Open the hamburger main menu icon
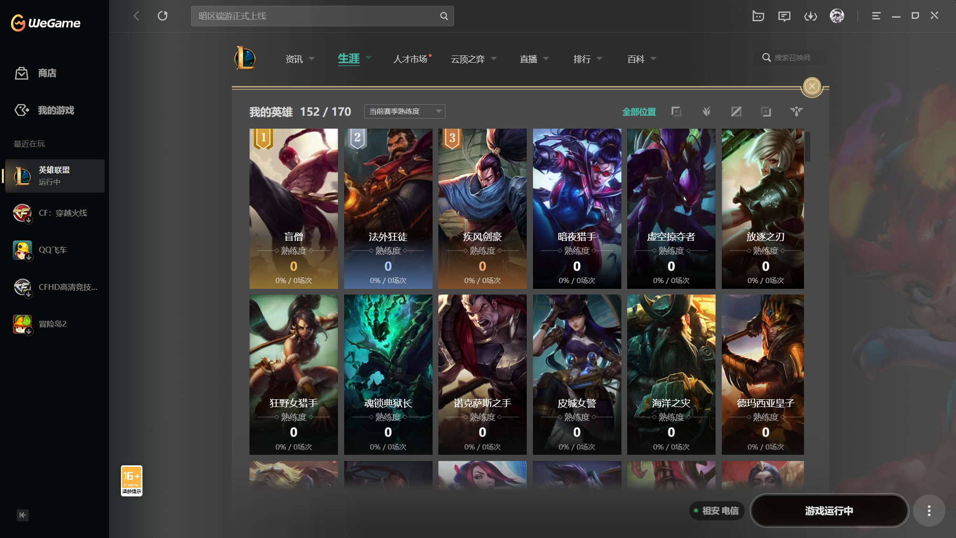The height and width of the screenshot is (538, 956). (x=876, y=16)
